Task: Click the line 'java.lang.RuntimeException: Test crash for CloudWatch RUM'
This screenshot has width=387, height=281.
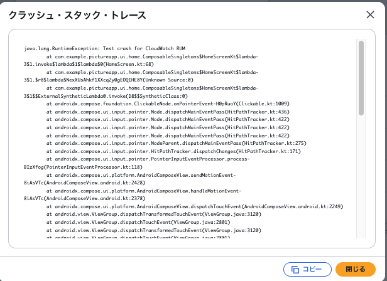Action: (x=104, y=48)
